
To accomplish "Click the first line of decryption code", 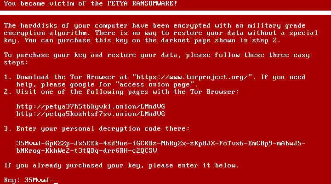I will point(161,143).
